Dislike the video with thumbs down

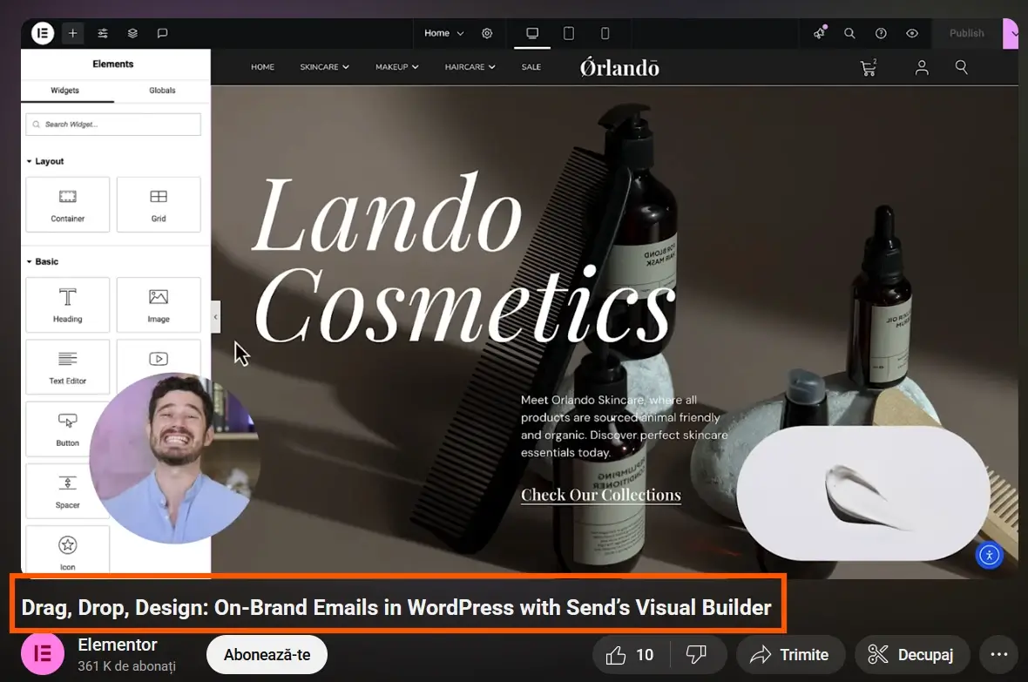click(x=696, y=654)
